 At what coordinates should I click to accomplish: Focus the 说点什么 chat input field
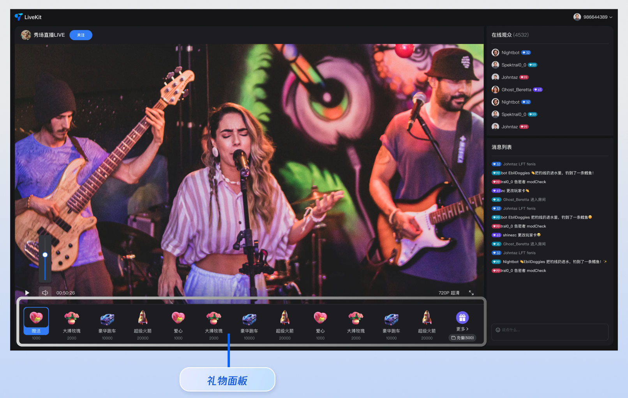tap(553, 330)
